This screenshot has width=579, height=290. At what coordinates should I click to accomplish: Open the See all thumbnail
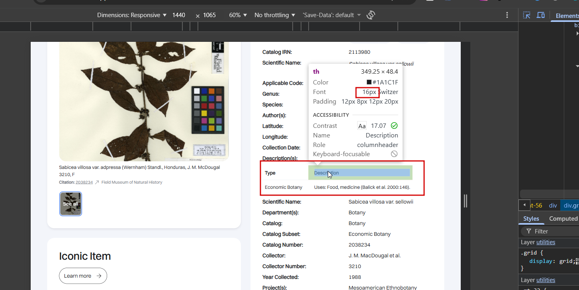(70, 204)
